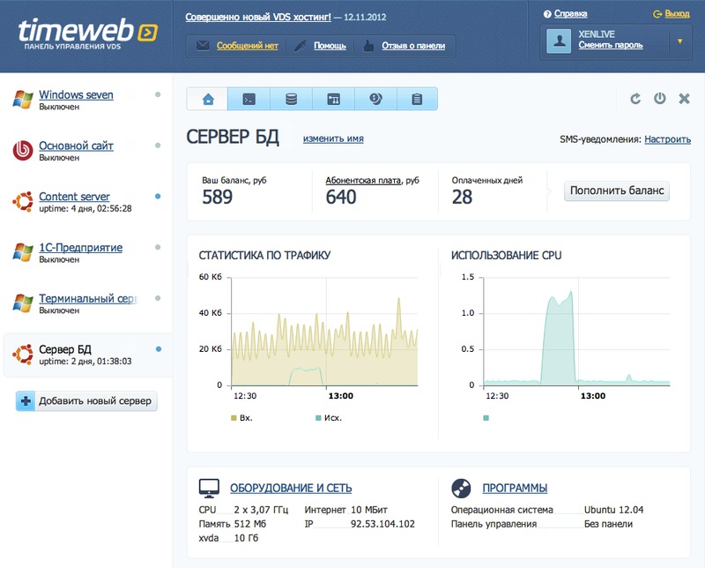This screenshot has width=705, height=568.
Task: Click the balance value 589
Action: tap(217, 197)
